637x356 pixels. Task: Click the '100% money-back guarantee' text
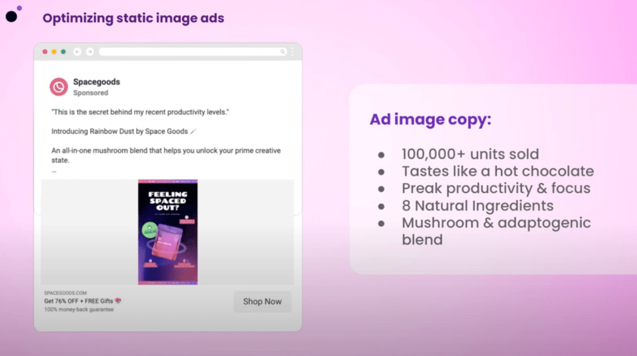click(x=79, y=309)
